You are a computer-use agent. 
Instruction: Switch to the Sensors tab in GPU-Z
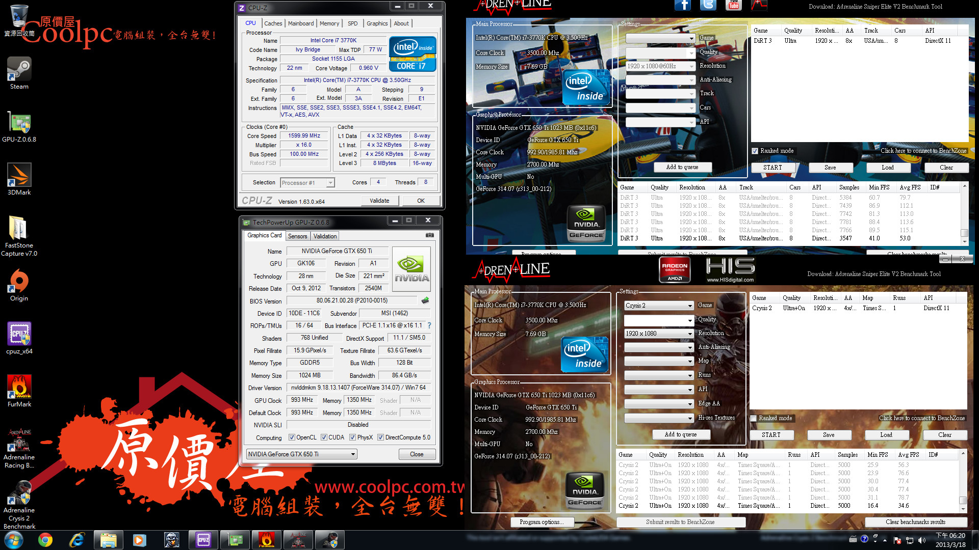pos(297,236)
